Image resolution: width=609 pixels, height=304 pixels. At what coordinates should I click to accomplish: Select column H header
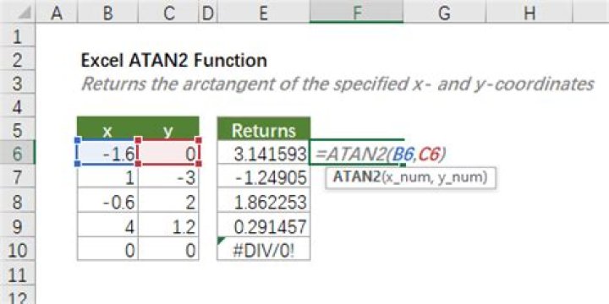pos(529,14)
